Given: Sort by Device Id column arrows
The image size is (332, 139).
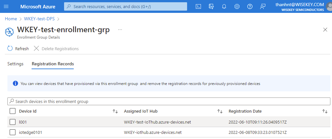Looking at the screenshot, I should [x=115, y=111].
